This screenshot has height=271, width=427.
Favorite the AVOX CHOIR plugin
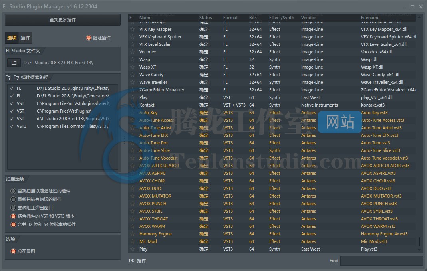click(x=132, y=181)
